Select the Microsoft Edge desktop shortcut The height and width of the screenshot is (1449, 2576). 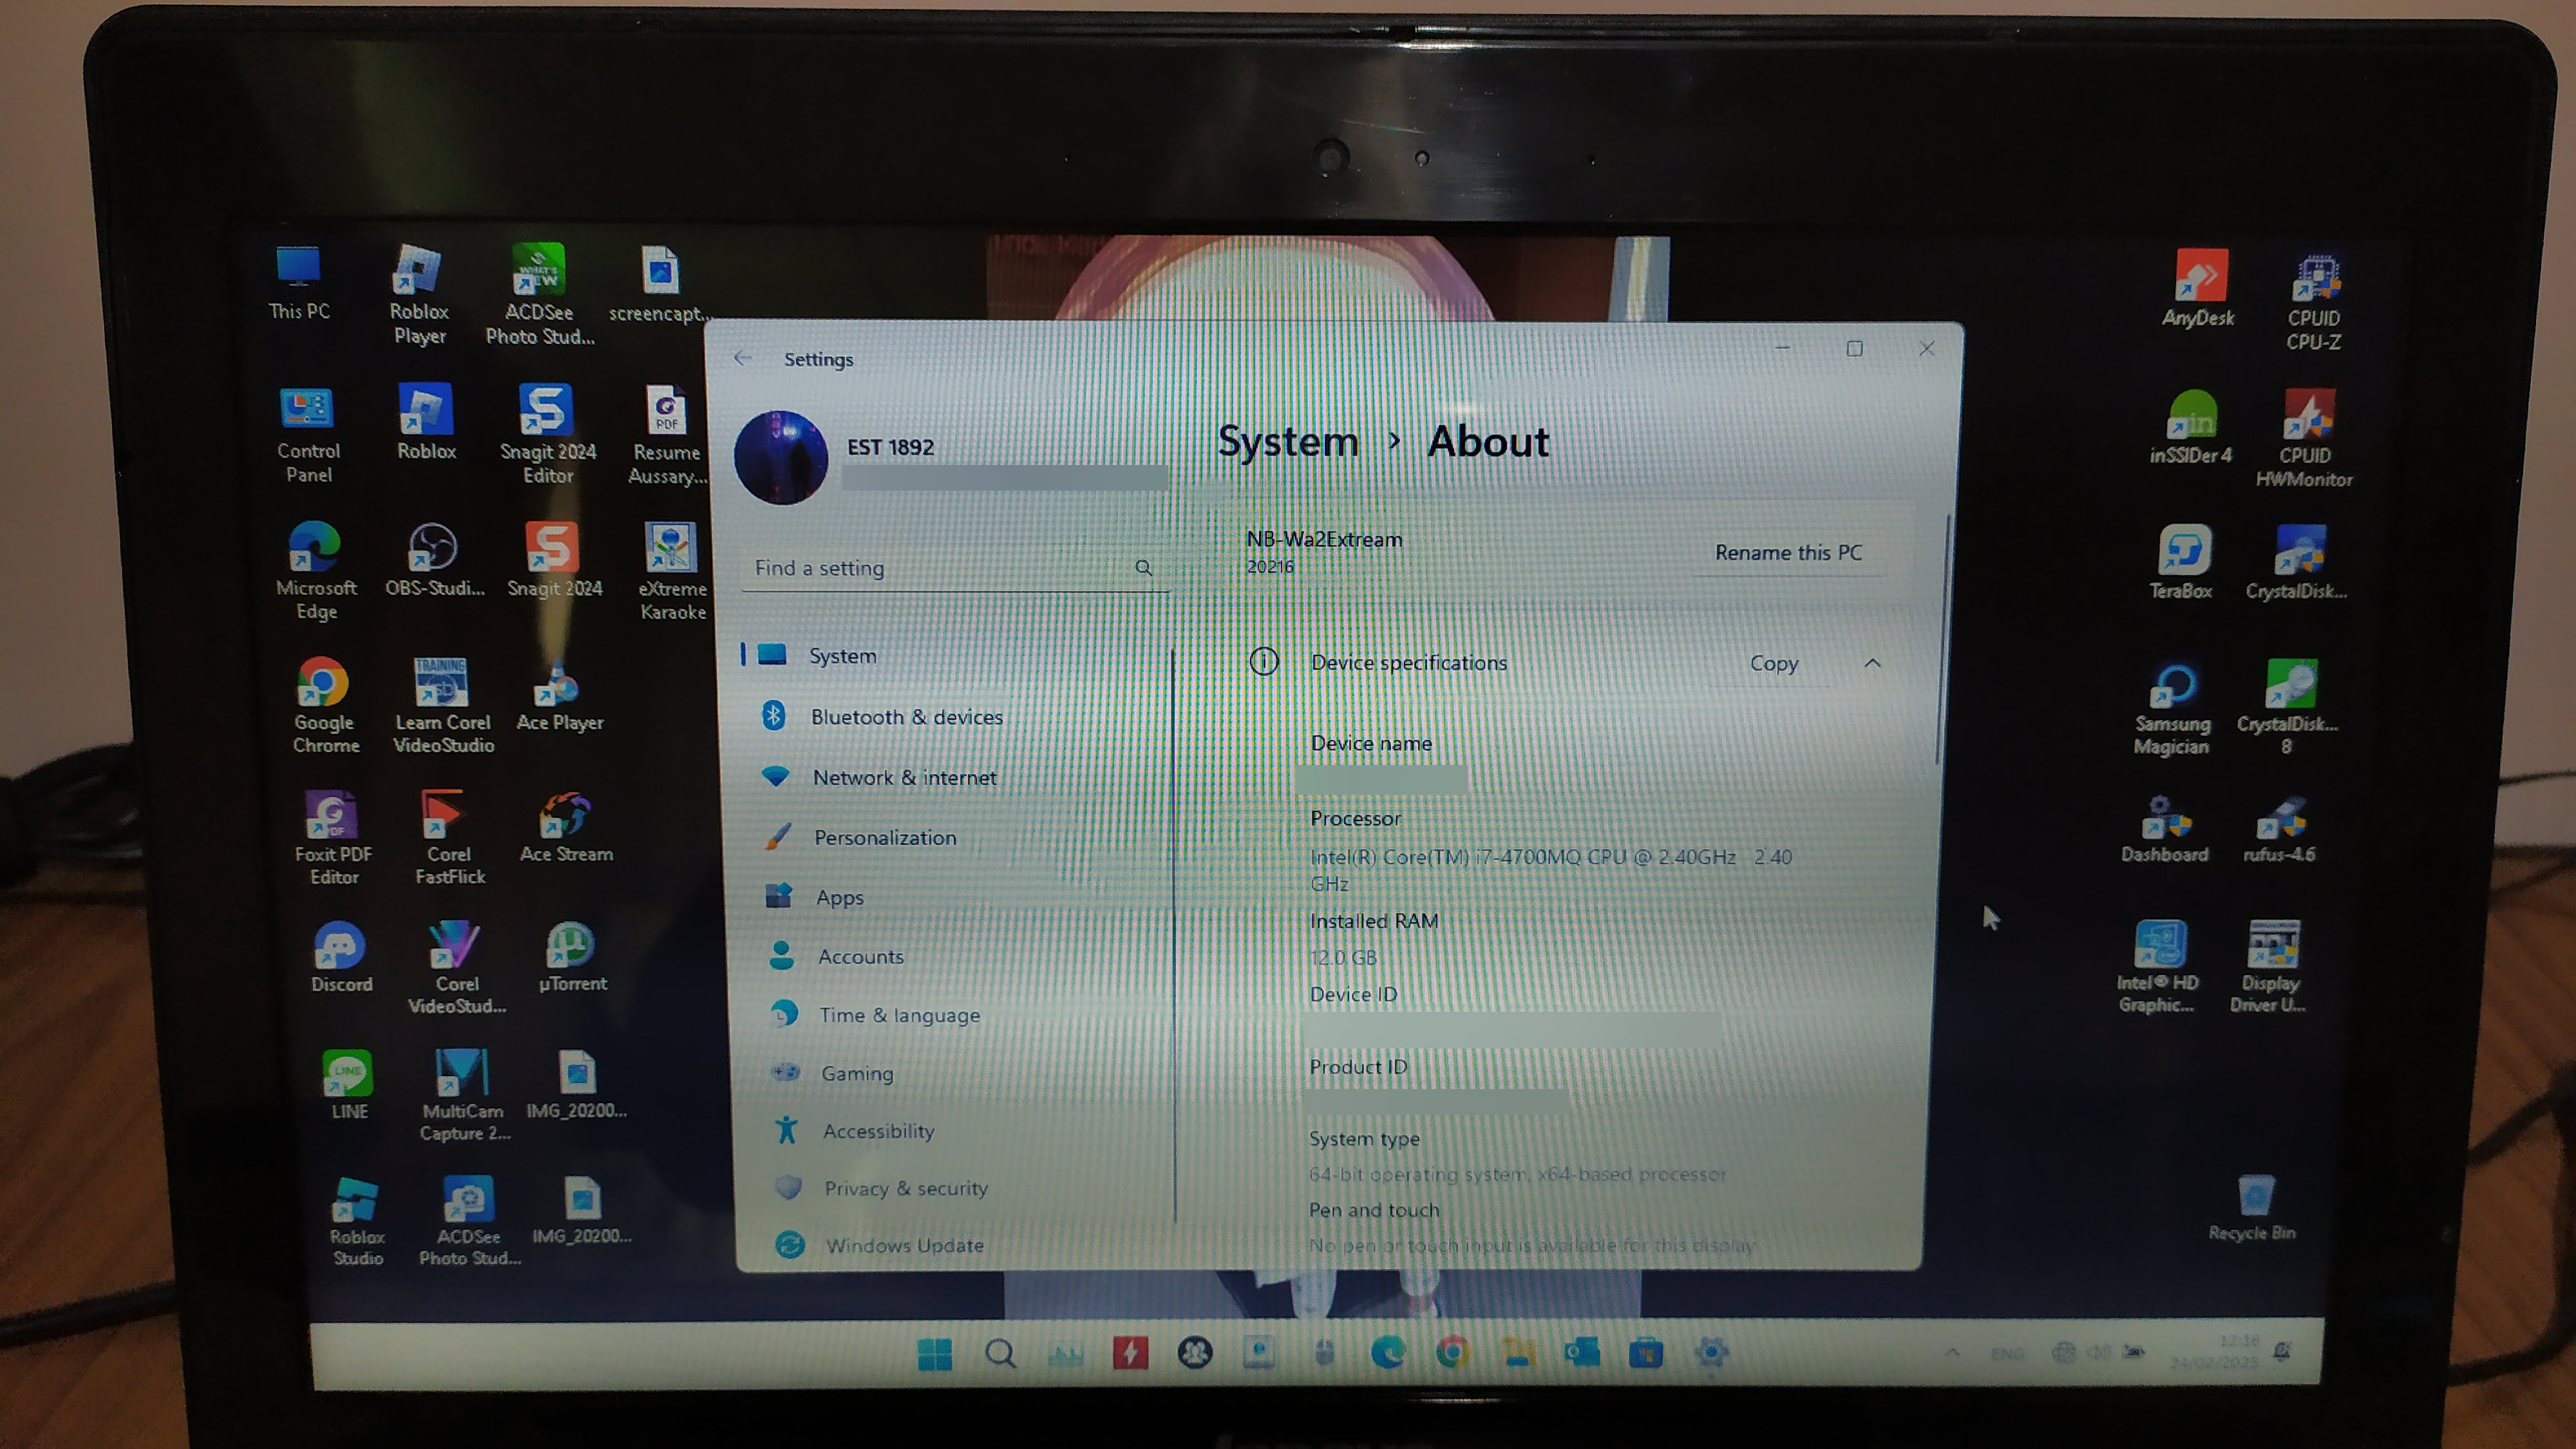point(316,571)
